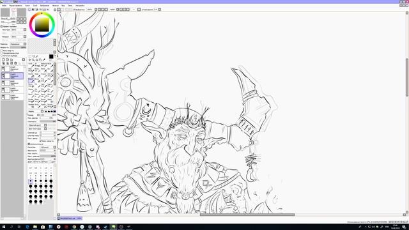409x230 pixels.
Task: Open the Selection menu
Action: (x=45, y=6)
